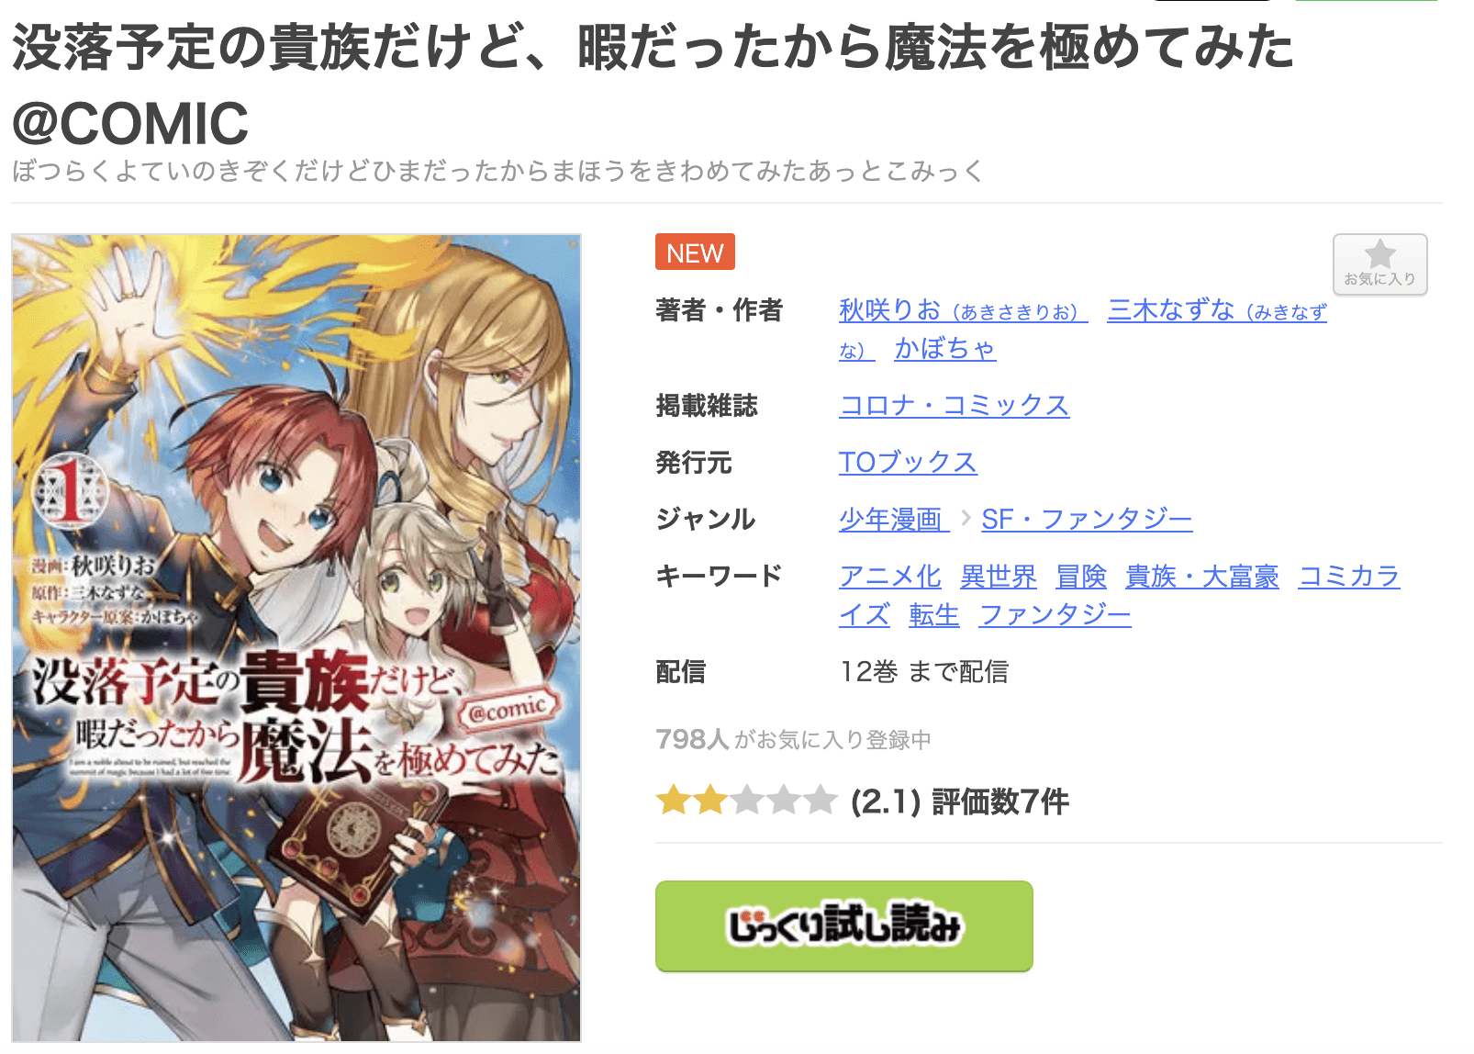This screenshot has width=1474, height=1054.
Task: Select keyword 冒険
Action: (x=1081, y=577)
